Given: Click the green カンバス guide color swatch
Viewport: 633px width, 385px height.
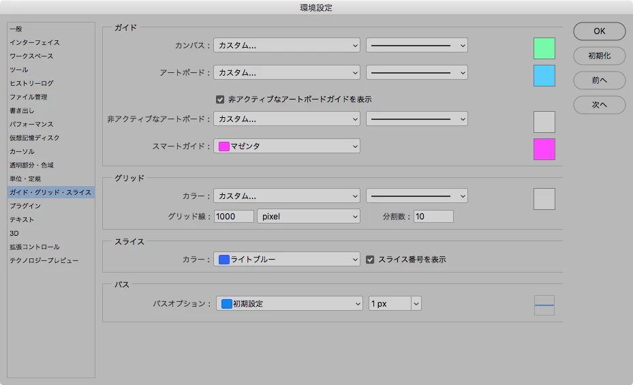Looking at the screenshot, I should tap(544, 48).
